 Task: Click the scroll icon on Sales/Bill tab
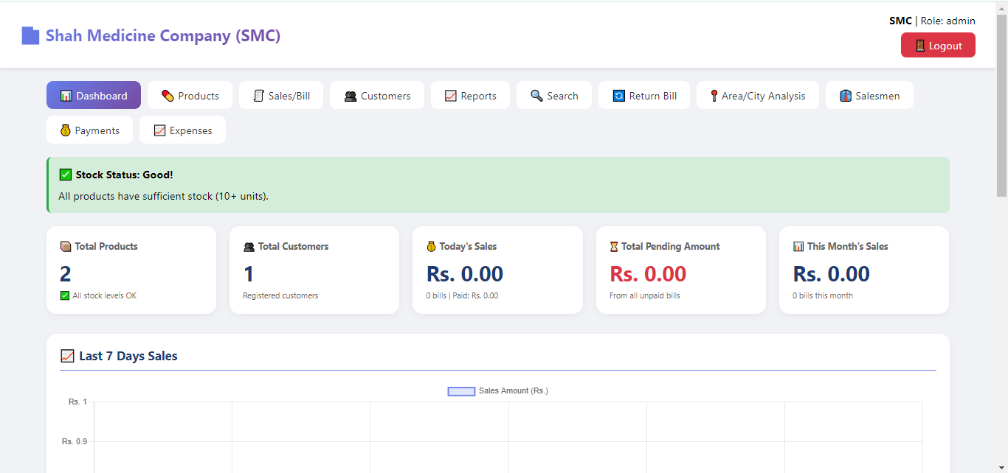(x=258, y=96)
